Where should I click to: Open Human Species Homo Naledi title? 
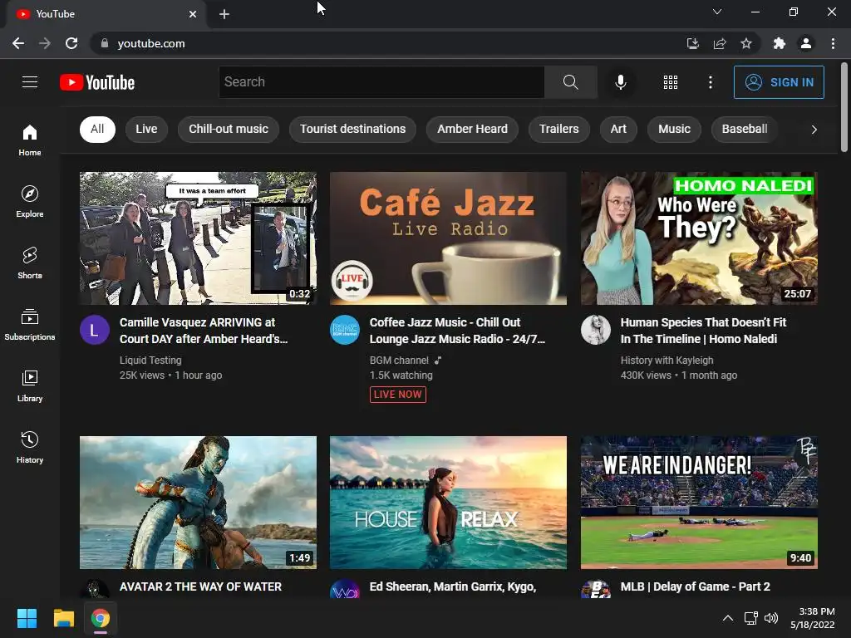coord(703,331)
